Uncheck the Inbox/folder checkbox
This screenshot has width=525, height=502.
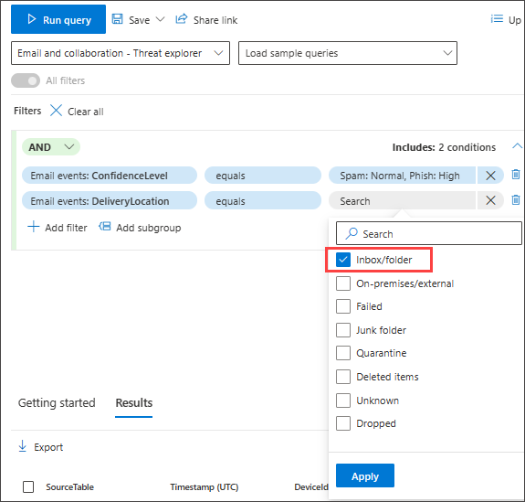(x=343, y=260)
